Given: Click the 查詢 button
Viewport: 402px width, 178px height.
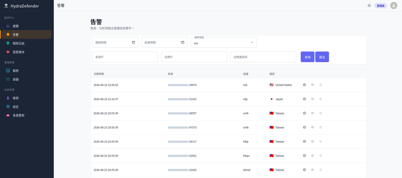Looking at the screenshot, I should pos(308,57).
